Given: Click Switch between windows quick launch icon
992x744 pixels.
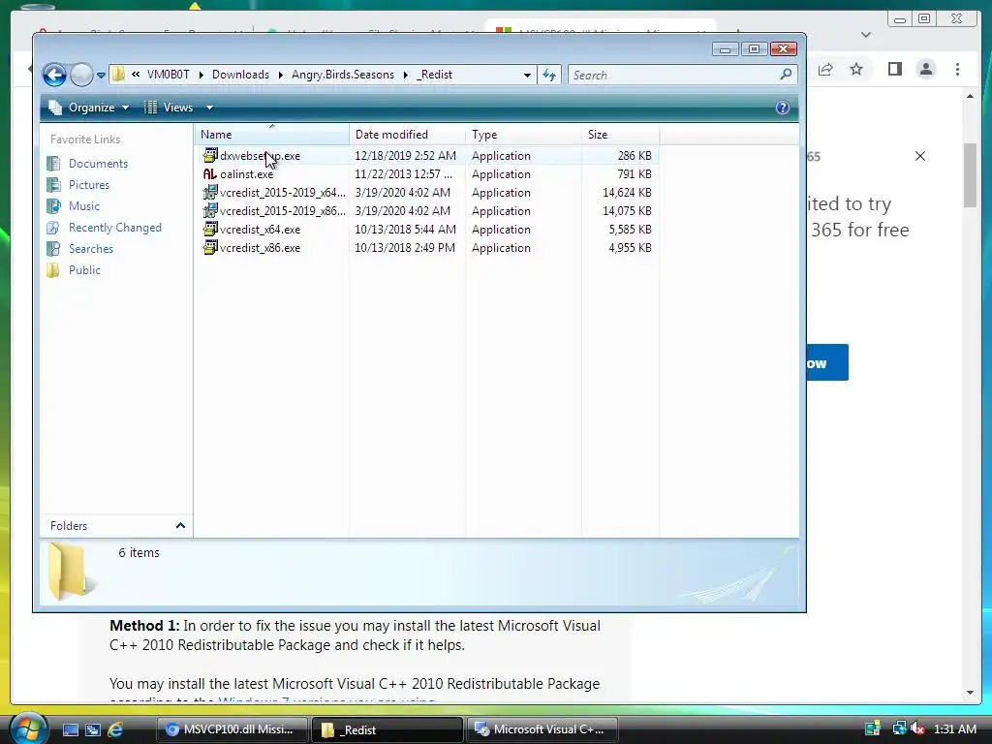Looking at the screenshot, I should pos(93,730).
